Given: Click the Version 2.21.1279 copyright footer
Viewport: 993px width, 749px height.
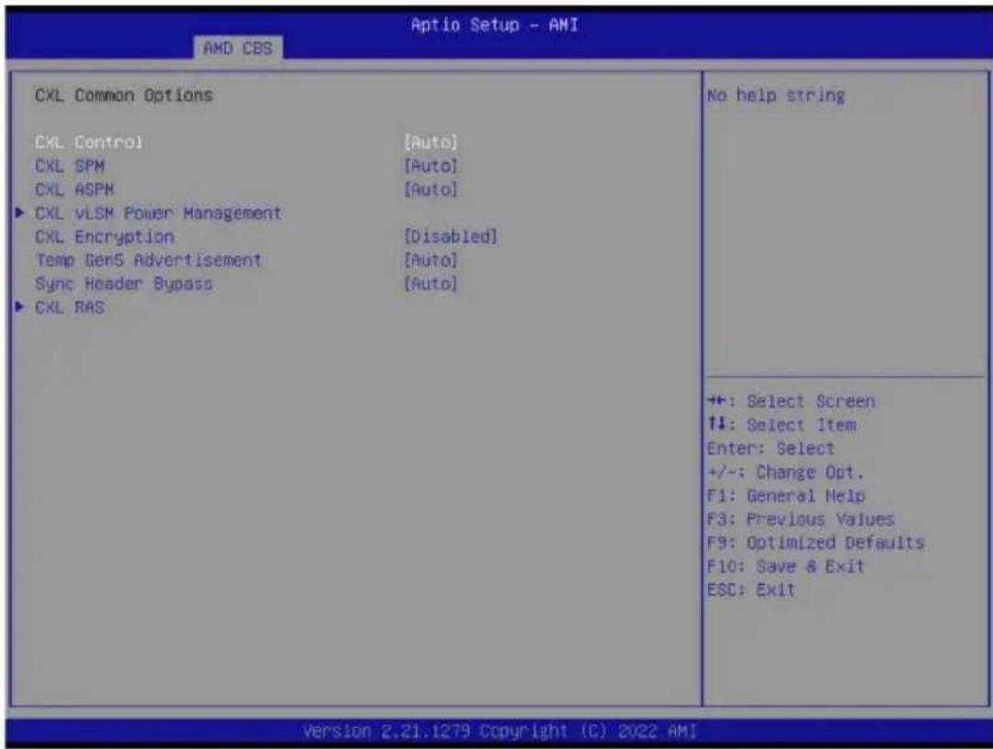Looking at the screenshot, I should click(499, 732).
